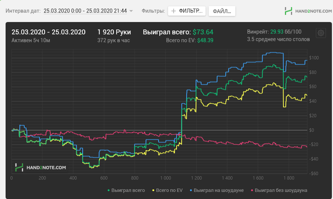
Task: Open the graph settings gear icon
Action: click(x=321, y=33)
